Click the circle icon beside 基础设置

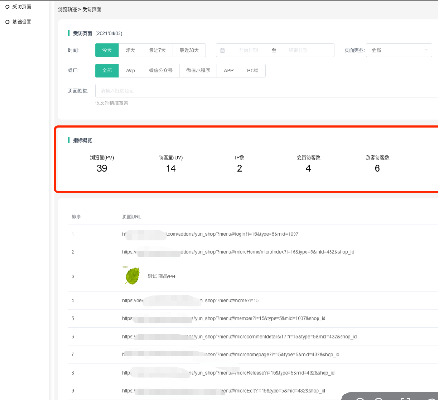(7, 22)
